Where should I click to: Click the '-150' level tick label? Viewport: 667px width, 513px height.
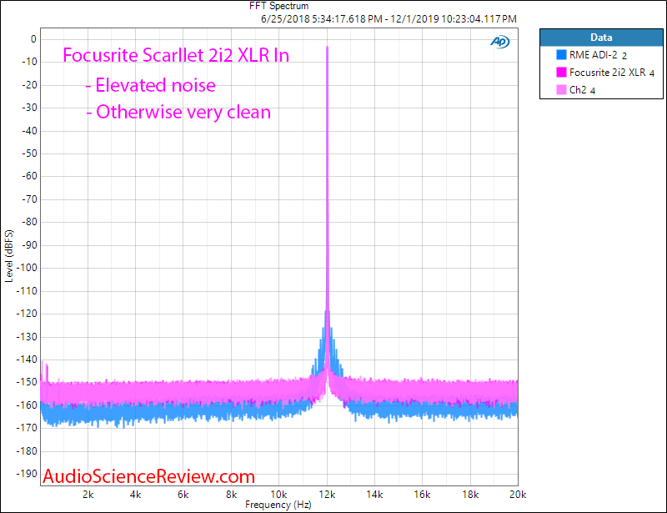click(28, 382)
